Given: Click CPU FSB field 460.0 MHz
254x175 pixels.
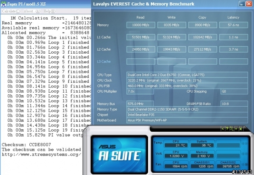Looking at the screenshot, I should [187, 86].
